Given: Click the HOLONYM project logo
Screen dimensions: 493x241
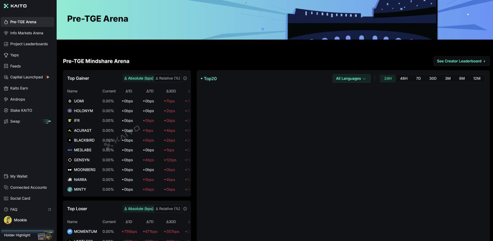Looking at the screenshot, I should coord(70,111).
